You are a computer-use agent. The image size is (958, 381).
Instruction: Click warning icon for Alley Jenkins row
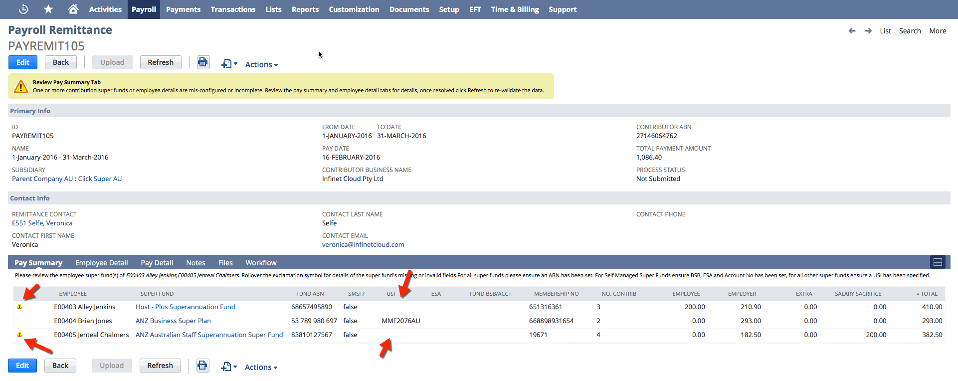19,307
